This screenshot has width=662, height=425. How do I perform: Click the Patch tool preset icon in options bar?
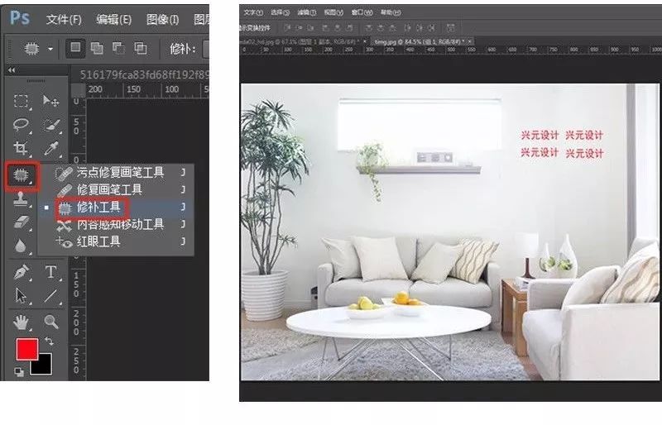pyautogui.click(x=31, y=49)
